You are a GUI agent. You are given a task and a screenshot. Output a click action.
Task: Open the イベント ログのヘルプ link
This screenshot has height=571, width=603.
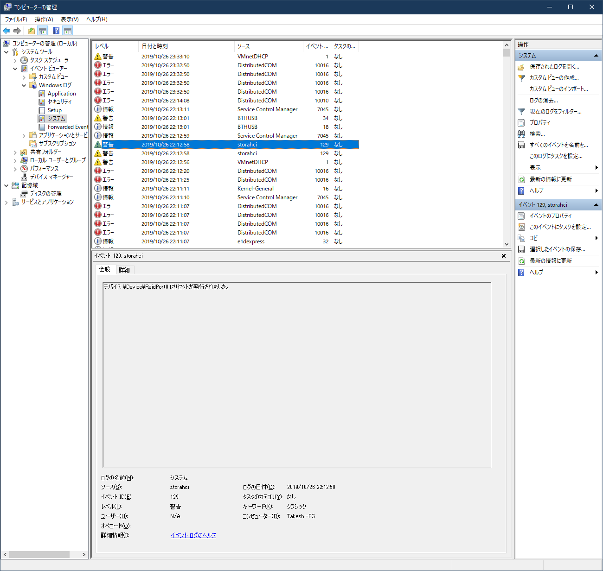[x=193, y=535]
